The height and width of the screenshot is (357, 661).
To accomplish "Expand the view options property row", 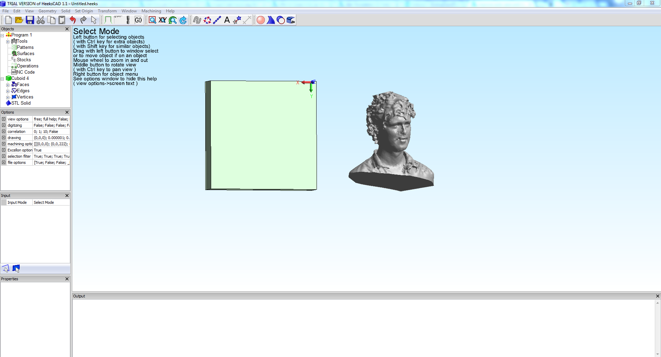I will (x=4, y=119).
